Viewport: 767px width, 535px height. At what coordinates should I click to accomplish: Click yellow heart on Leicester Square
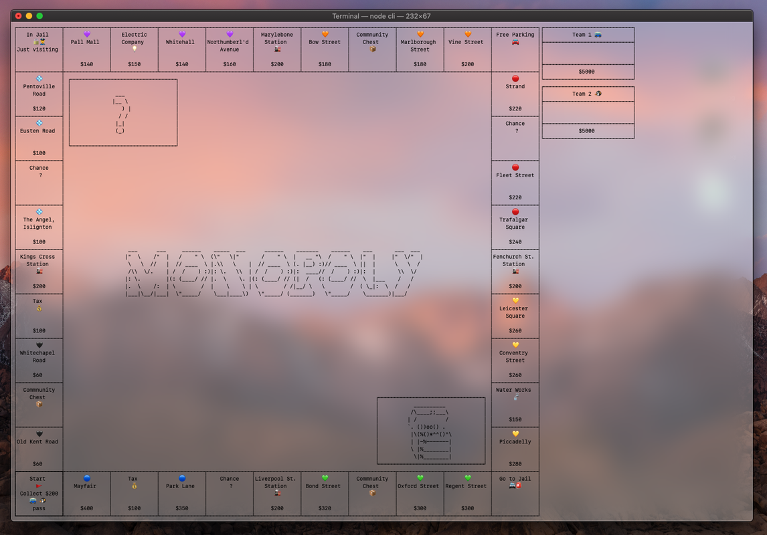(x=515, y=300)
